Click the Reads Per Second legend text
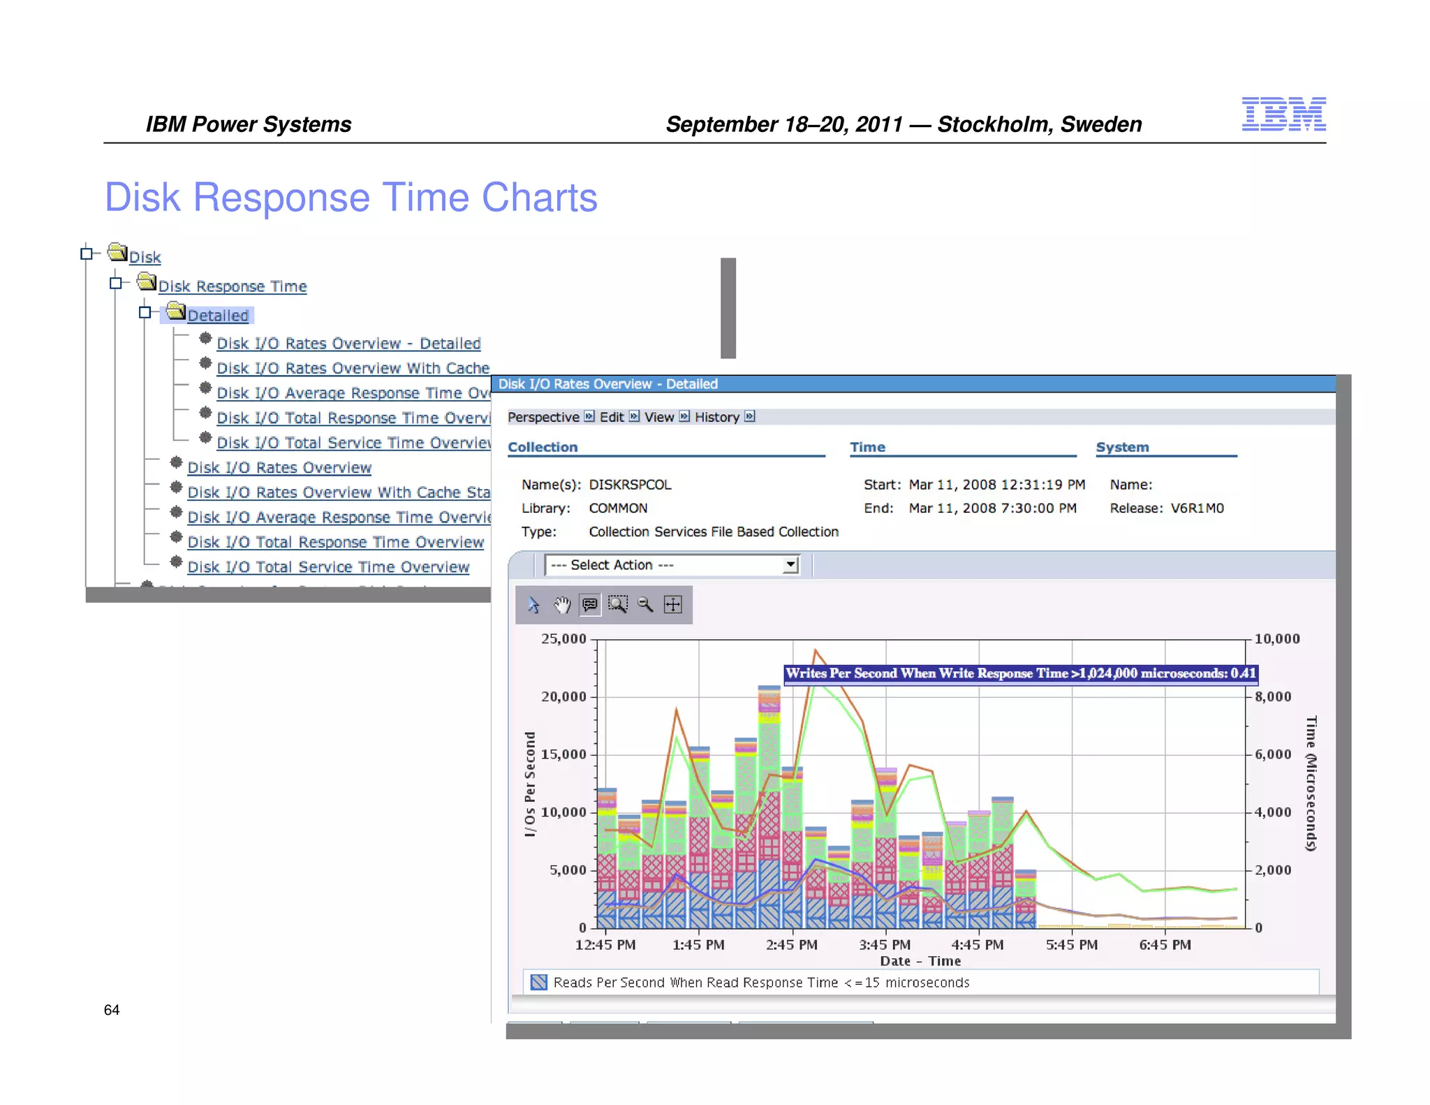1430x1105 pixels. (x=761, y=983)
